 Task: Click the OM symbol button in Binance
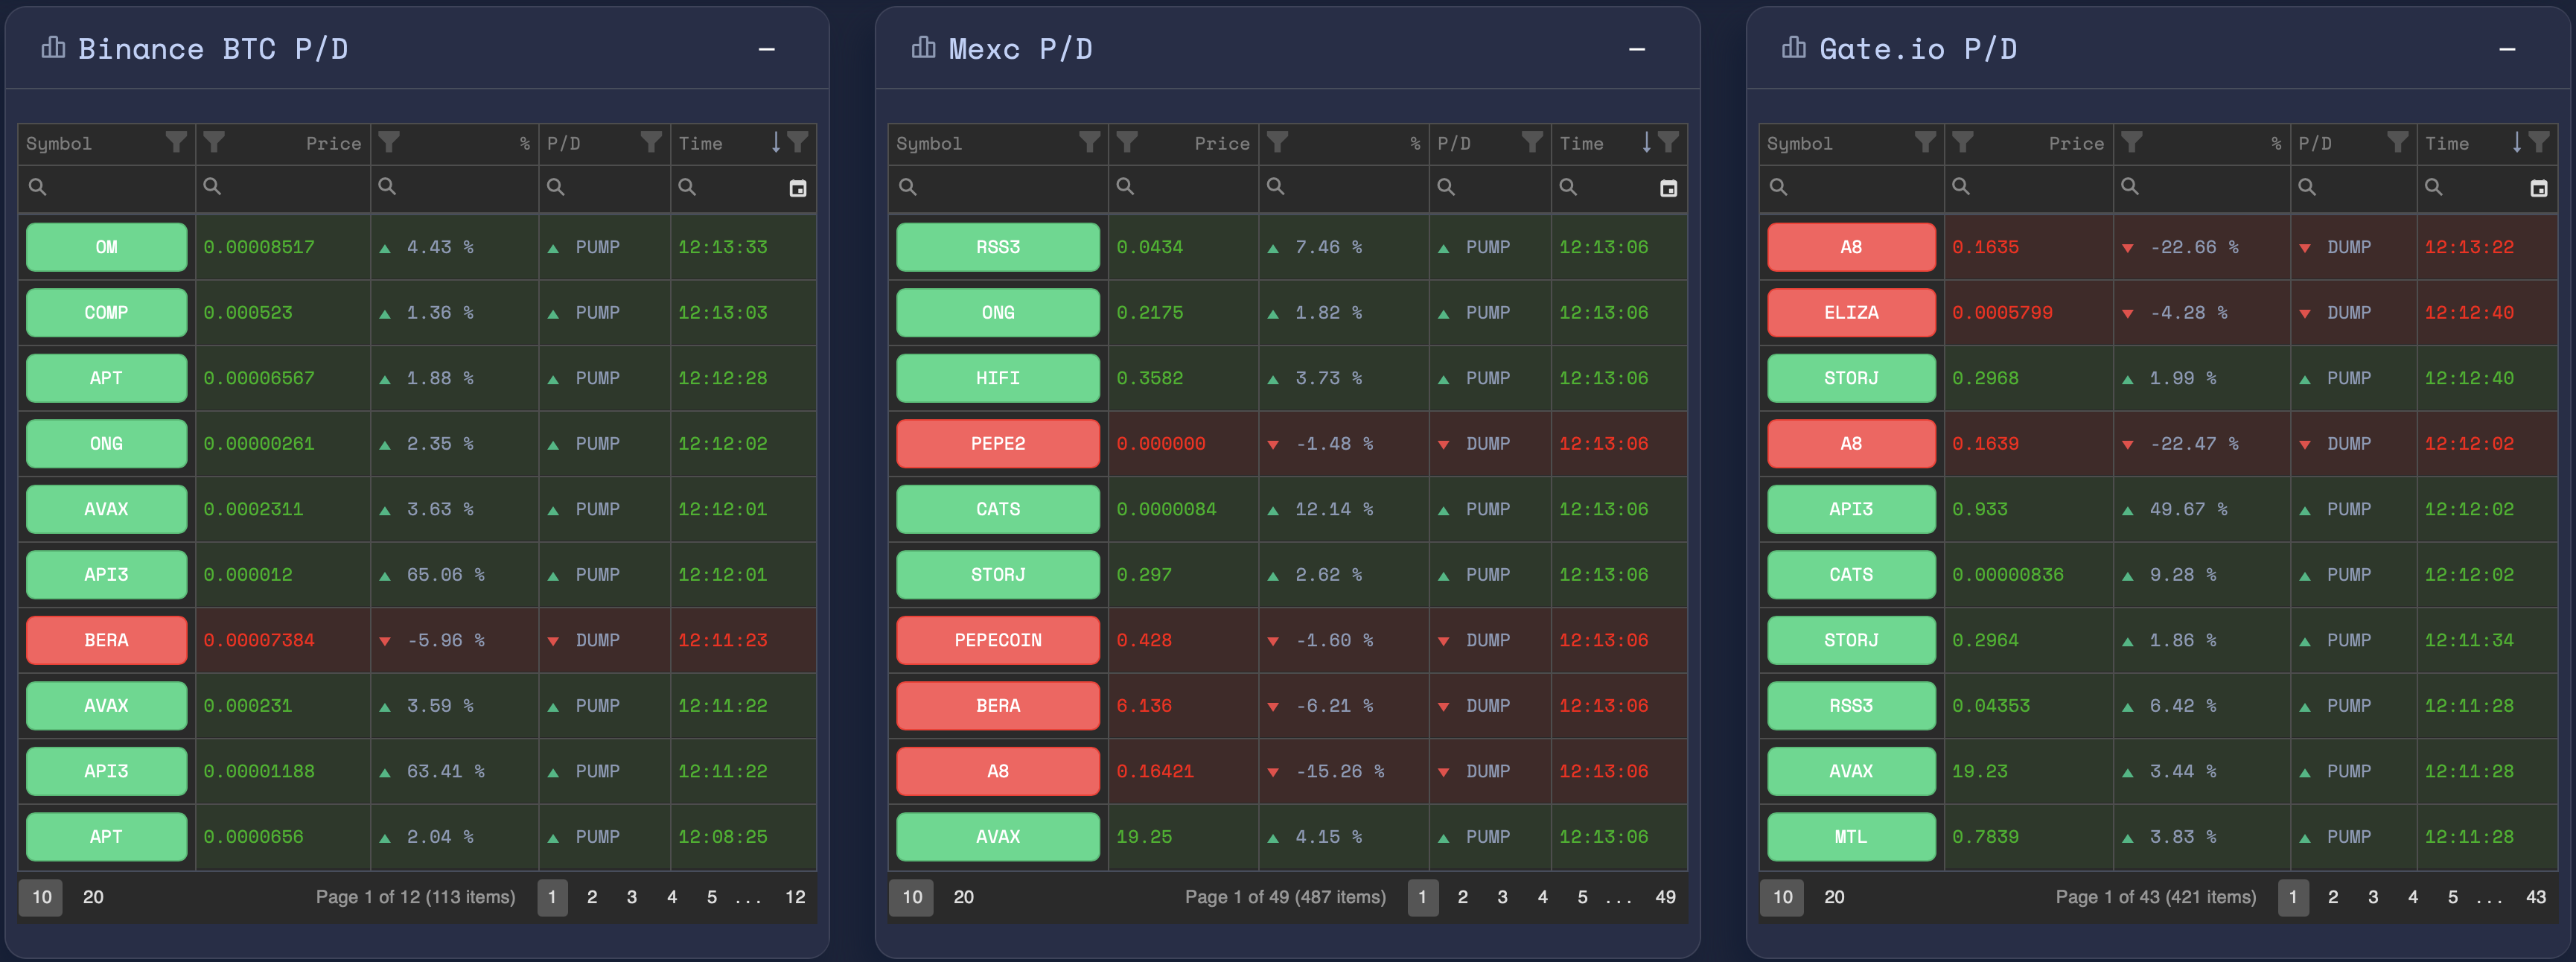[106, 247]
